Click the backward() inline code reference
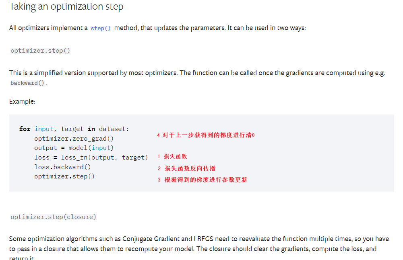 pyautogui.click(x=27, y=83)
